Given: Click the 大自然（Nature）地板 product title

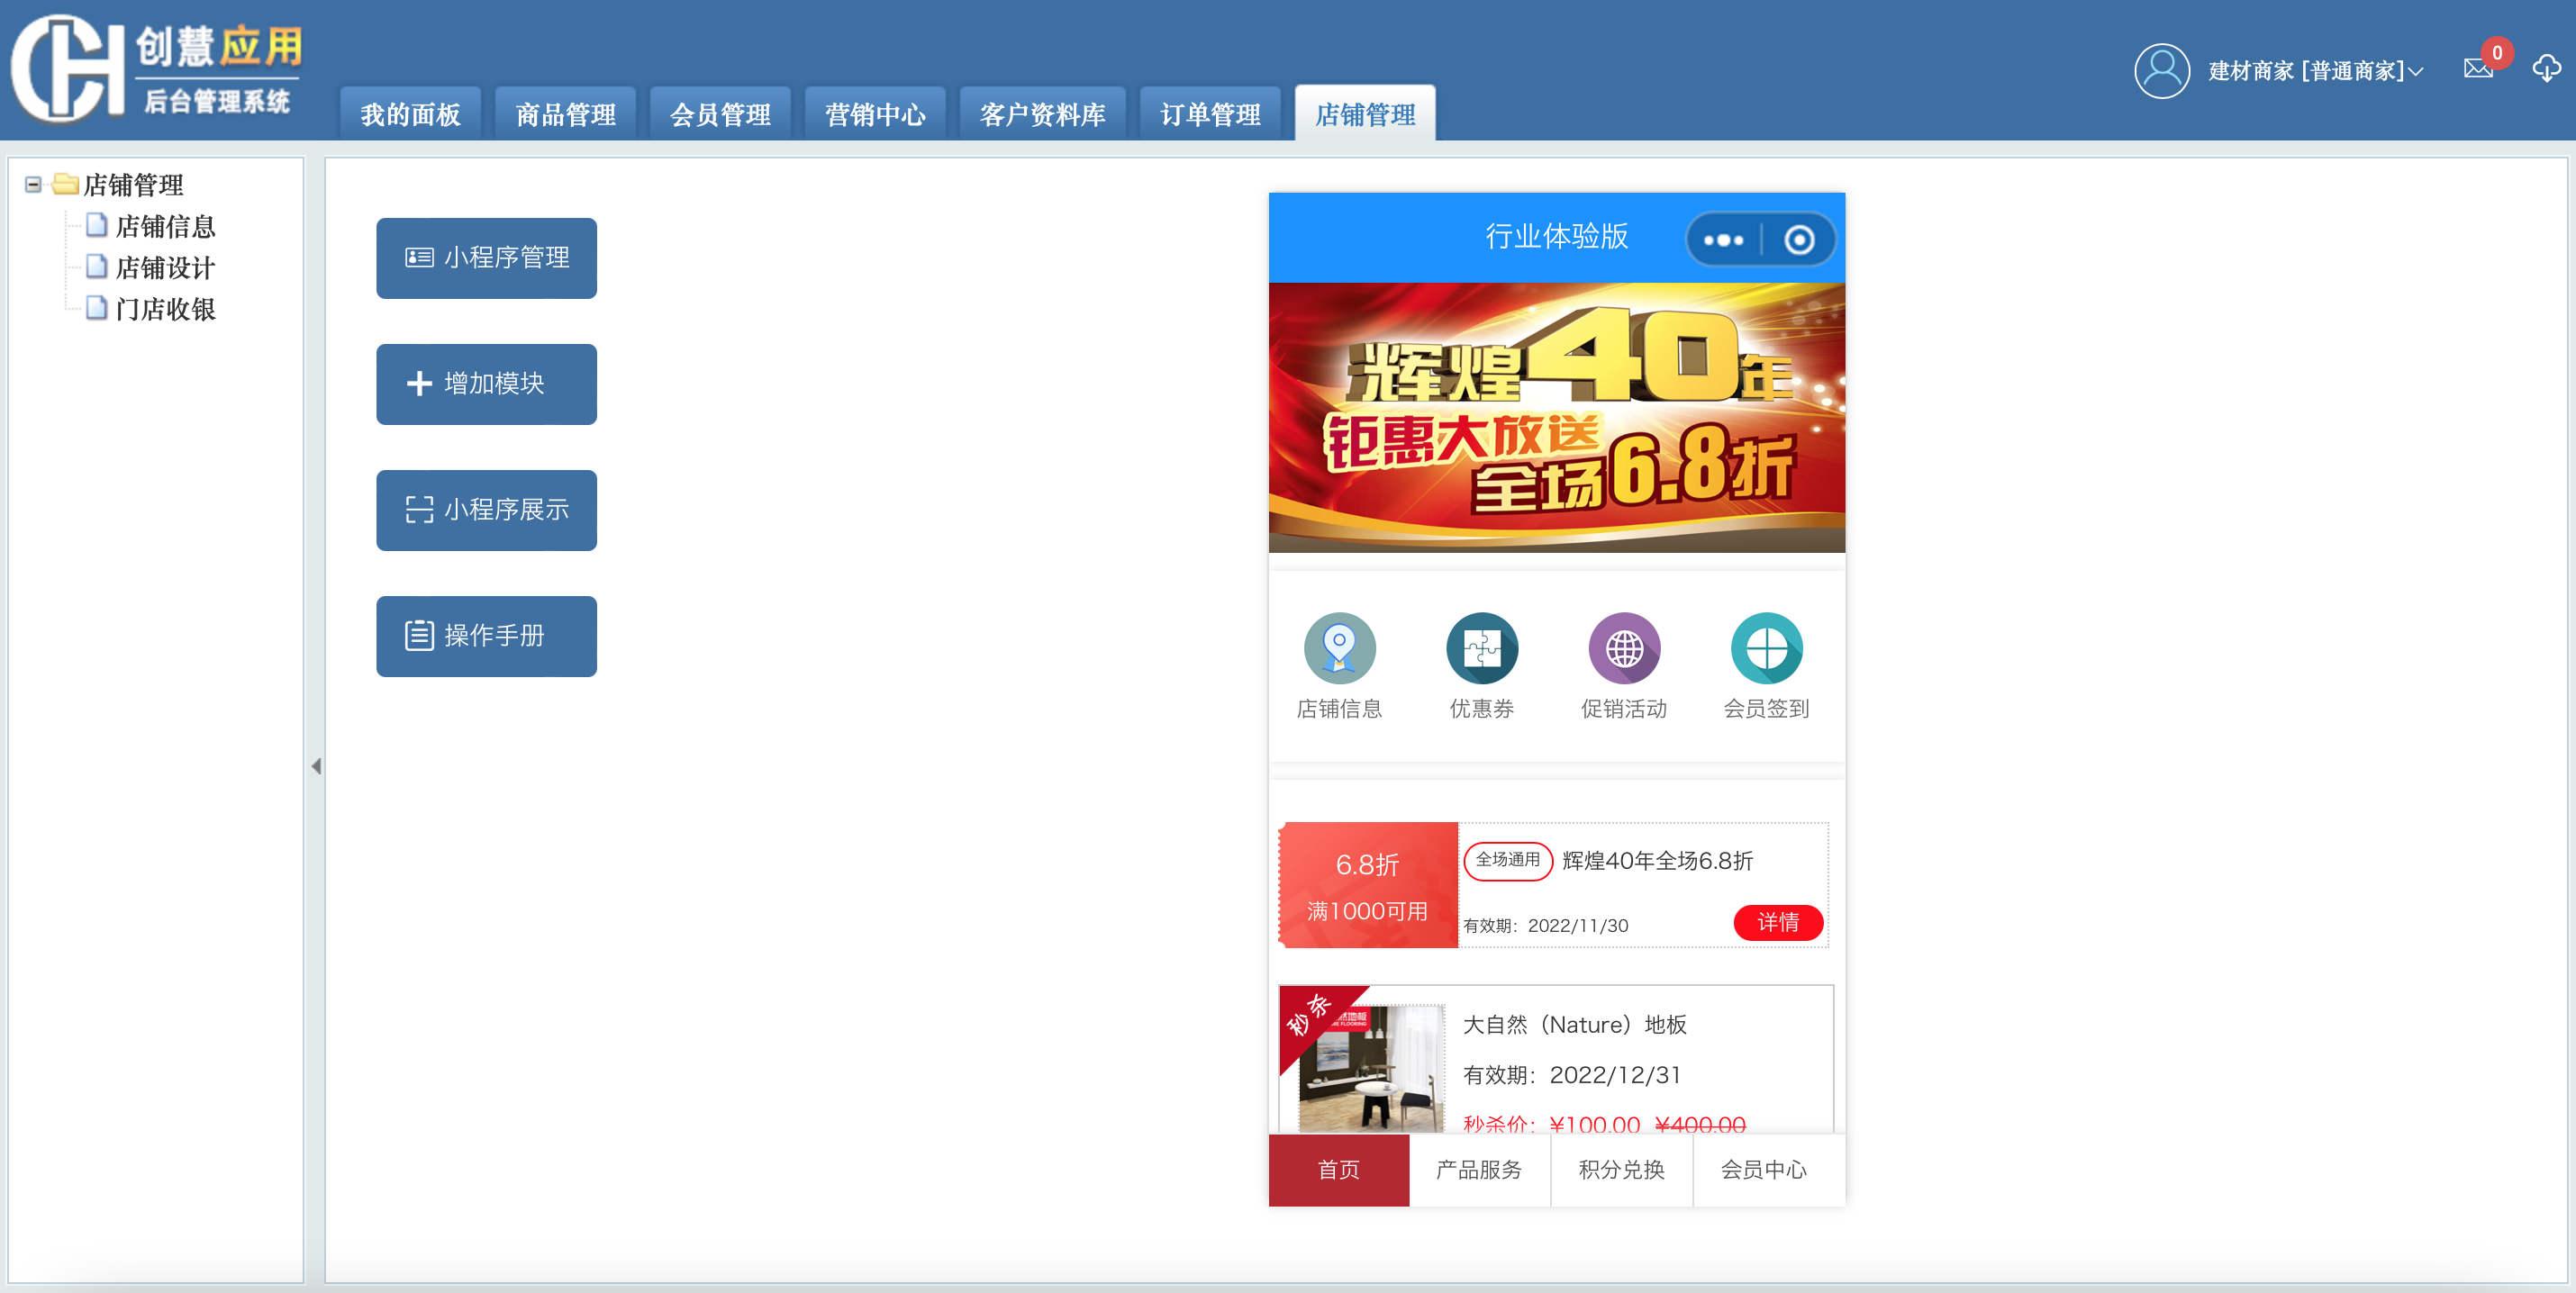Looking at the screenshot, I should (x=1575, y=1025).
